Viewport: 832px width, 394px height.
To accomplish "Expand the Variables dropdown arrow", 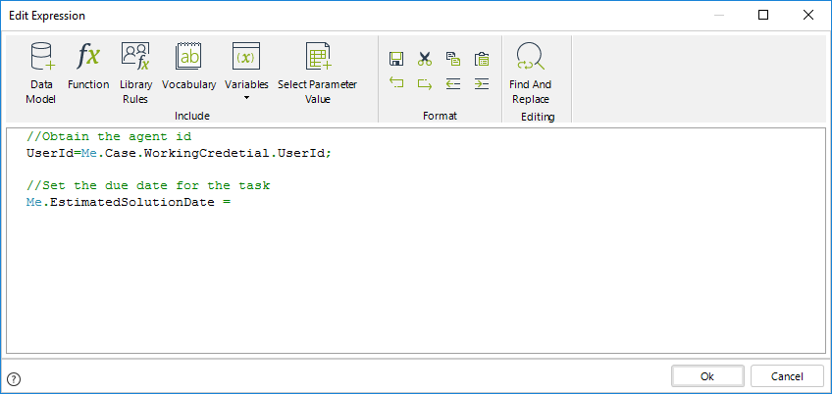I will 246,98.
